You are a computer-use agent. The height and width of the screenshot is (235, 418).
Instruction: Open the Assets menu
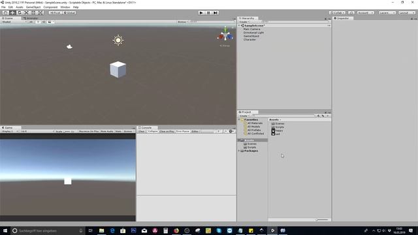20,7
